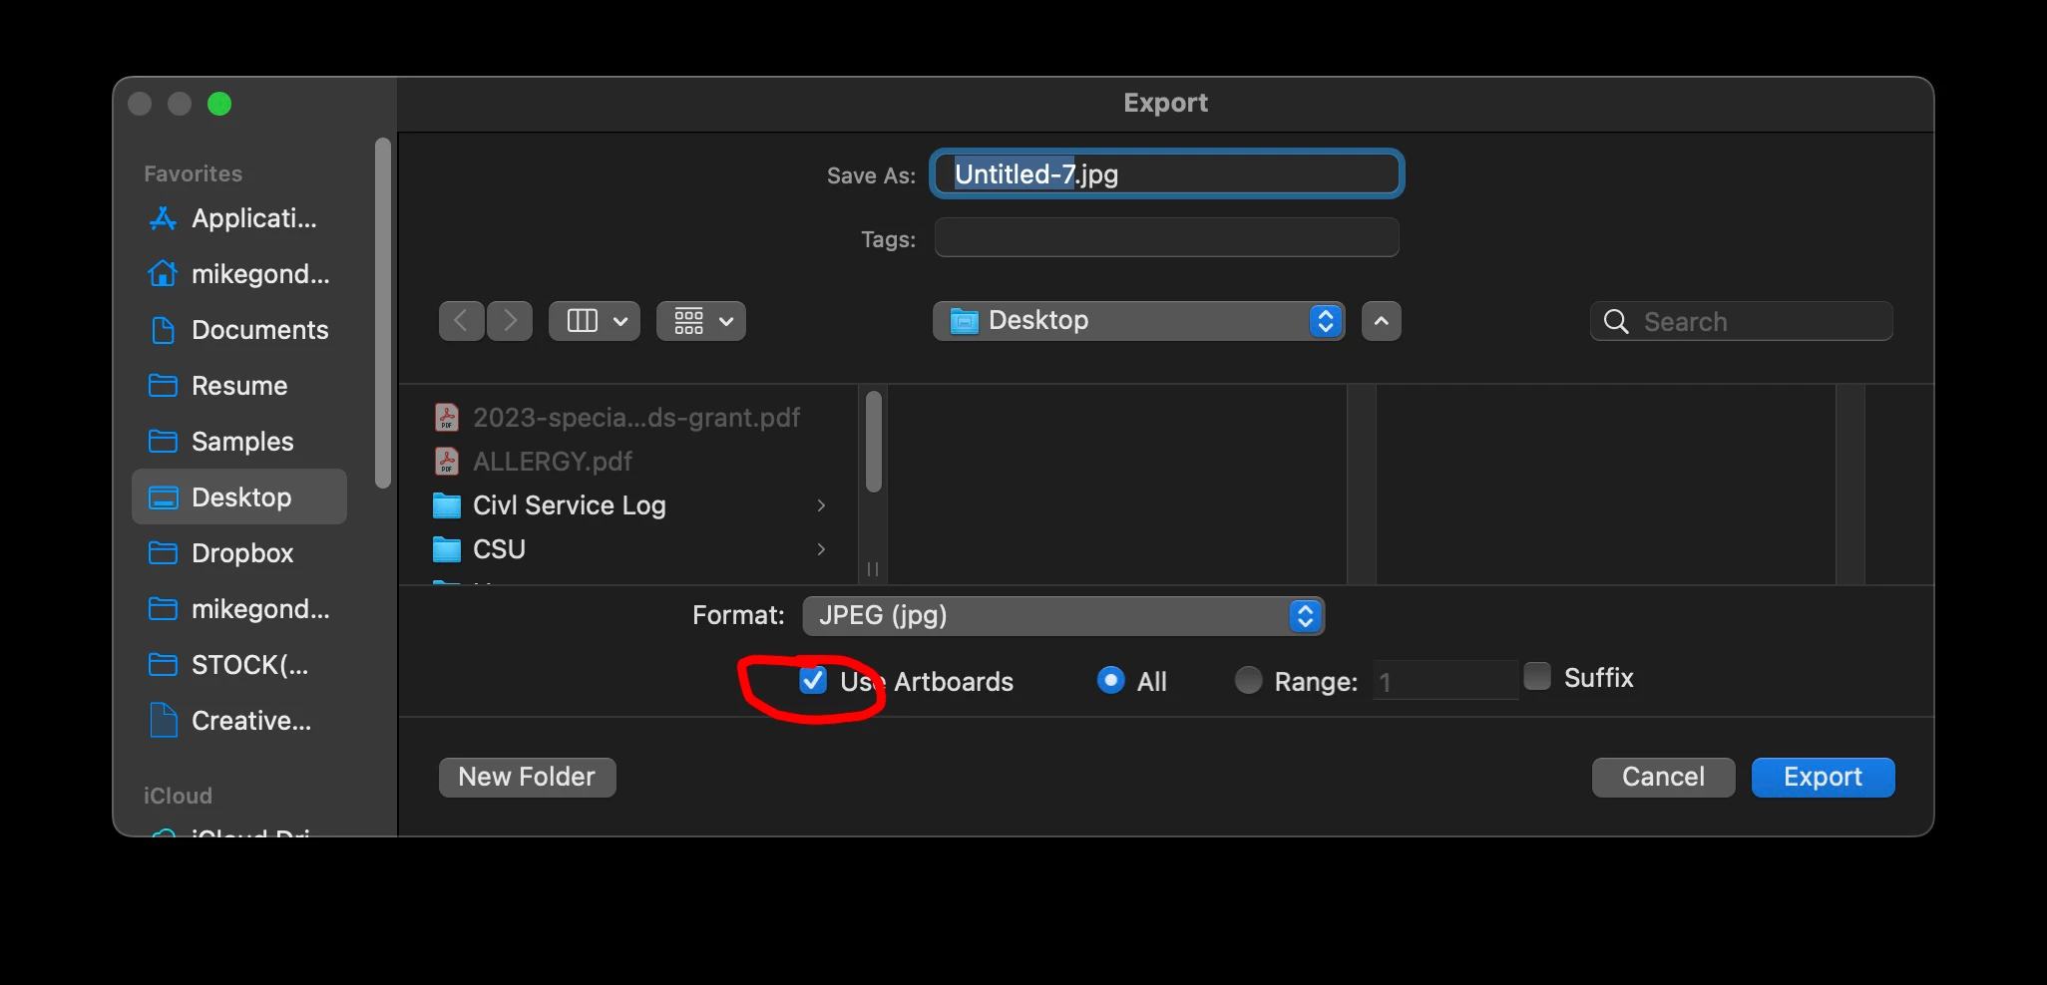The height and width of the screenshot is (985, 2047).
Task: Click the column resize handle below file list
Action: coord(873,569)
